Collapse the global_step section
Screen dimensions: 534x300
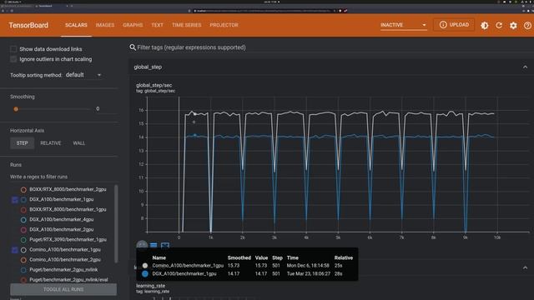point(525,67)
